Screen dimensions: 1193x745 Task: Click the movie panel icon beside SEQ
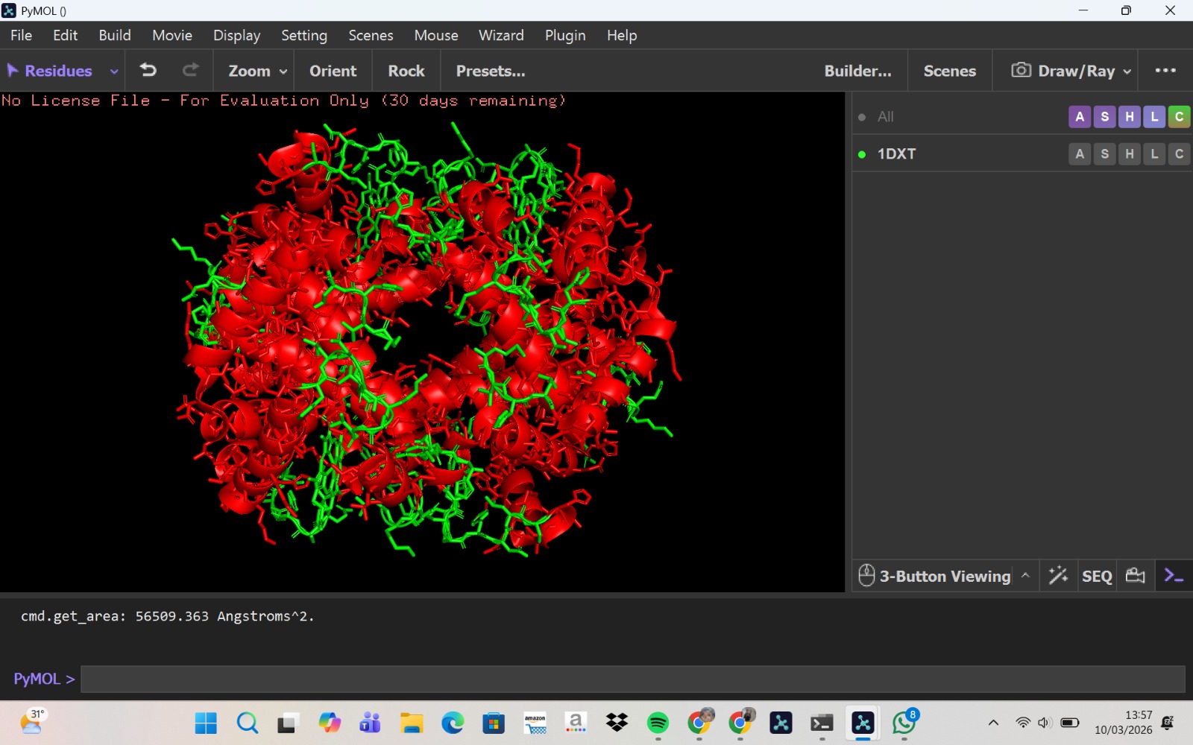tap(1135, 576)
